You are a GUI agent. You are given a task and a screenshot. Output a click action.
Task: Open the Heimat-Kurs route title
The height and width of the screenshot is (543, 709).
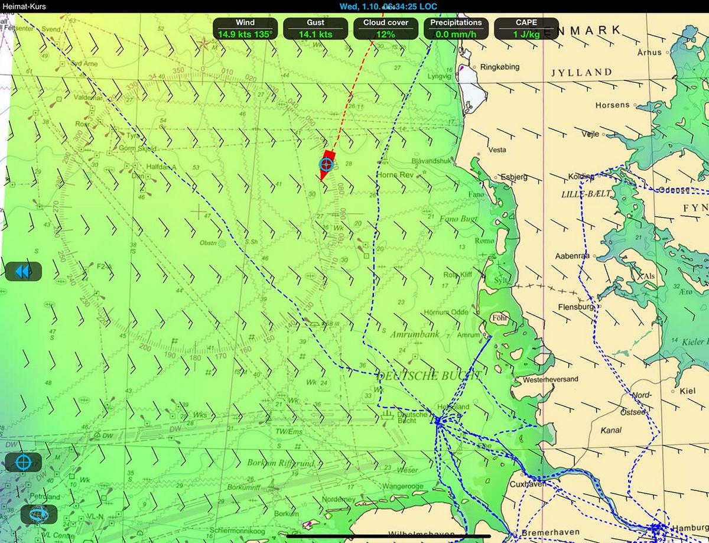(24, 6)
